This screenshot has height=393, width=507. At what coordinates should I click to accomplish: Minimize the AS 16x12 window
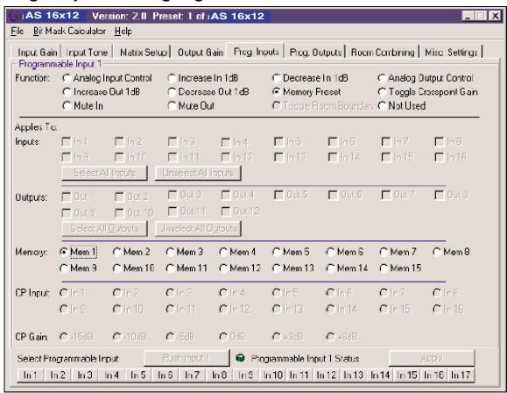pyautogui.click(x=468, y=16)
